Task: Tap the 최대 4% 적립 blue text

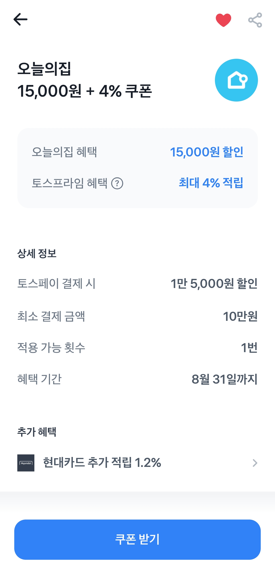Action: click(x=211, y=183)
